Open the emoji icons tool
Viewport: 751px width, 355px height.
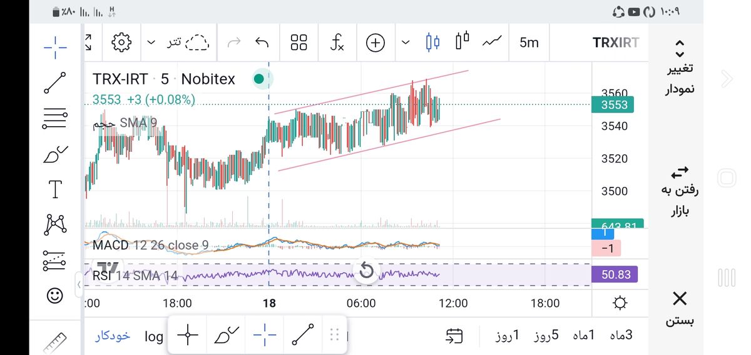(x=55, y=296)
